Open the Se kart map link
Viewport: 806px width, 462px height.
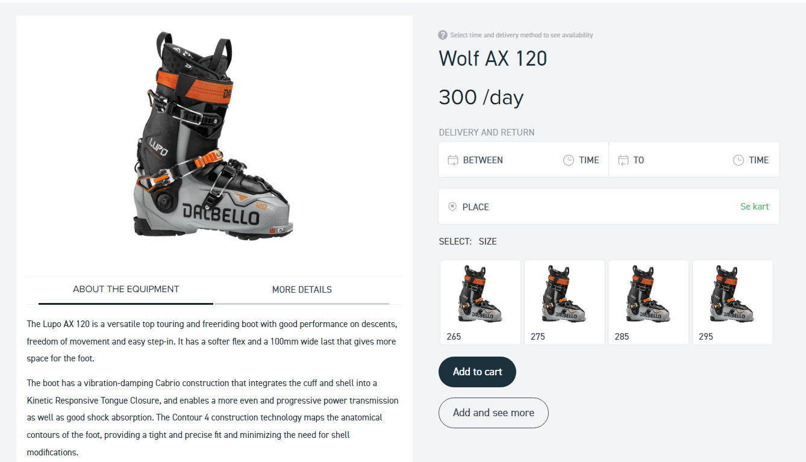coord(755,207)
